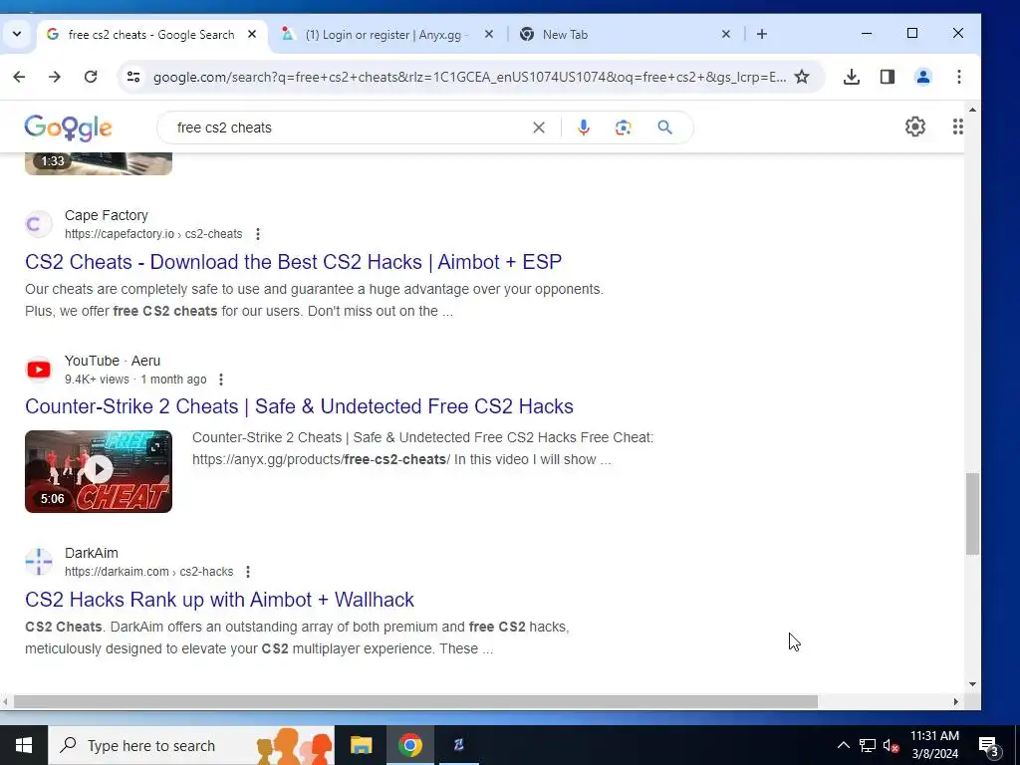Click the horizontal scrollbar thumb
The width and height of the screenshot is (1020, 765).
click(415, 702)
